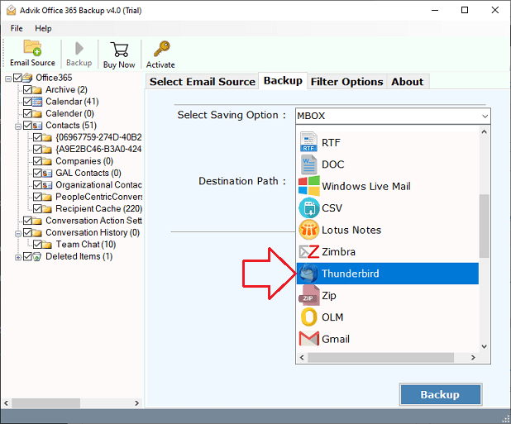Open the File menu
The width and height of the screenshot is (511, 424).
pyautogui.click(x=17, y=28)
